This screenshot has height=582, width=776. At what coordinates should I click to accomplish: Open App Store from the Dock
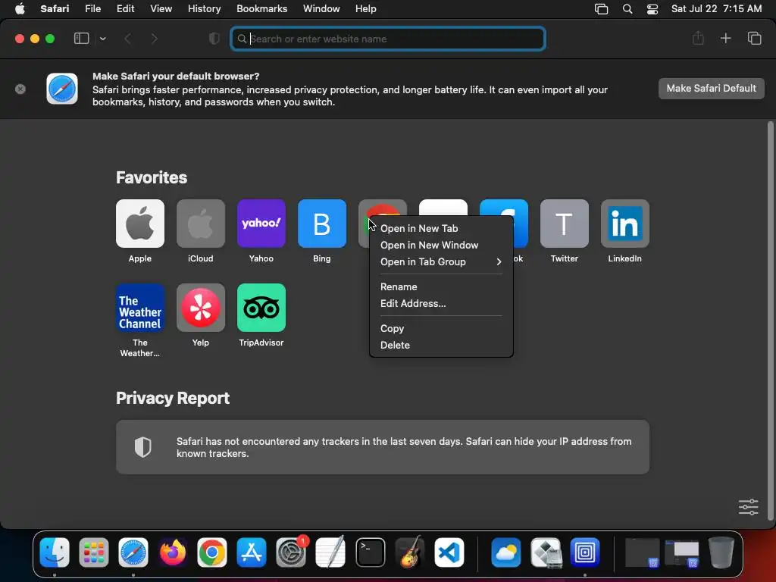(252, 552)
